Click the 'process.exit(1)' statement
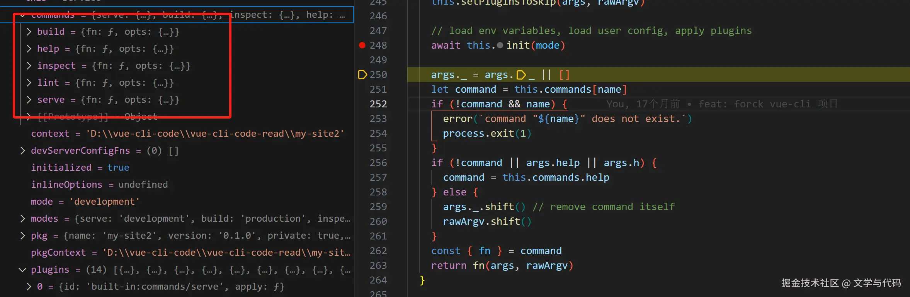 [487, 134]
